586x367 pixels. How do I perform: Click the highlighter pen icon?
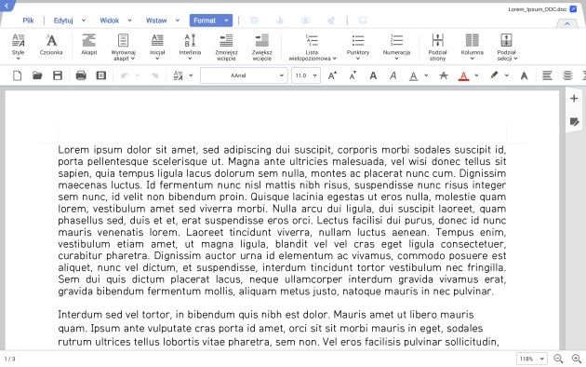[x=494, y=75]
